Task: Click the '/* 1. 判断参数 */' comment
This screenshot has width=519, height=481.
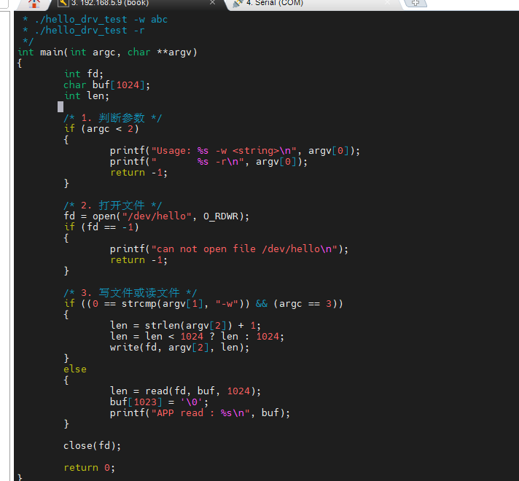Action: coord(112,118)
